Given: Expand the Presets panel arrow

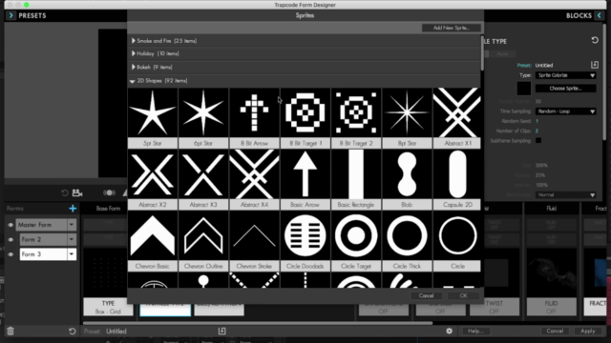Looking at the screenshot, I should [x=11, y=15].
